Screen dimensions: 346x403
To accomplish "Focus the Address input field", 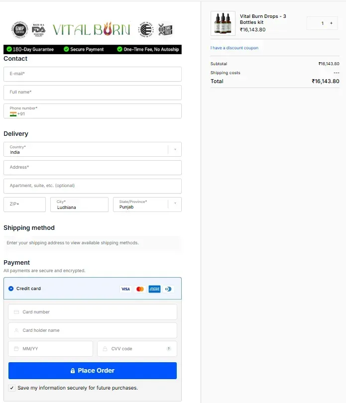I will coord(93,168).
